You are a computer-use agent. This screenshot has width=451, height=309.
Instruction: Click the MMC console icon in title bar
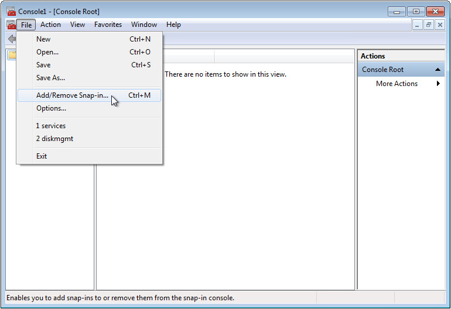11,11
